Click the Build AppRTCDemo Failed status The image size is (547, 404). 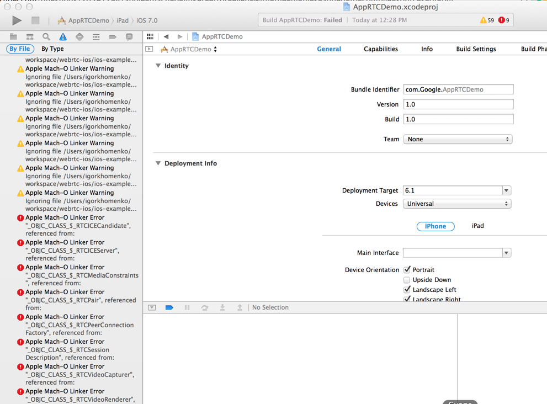302,20
